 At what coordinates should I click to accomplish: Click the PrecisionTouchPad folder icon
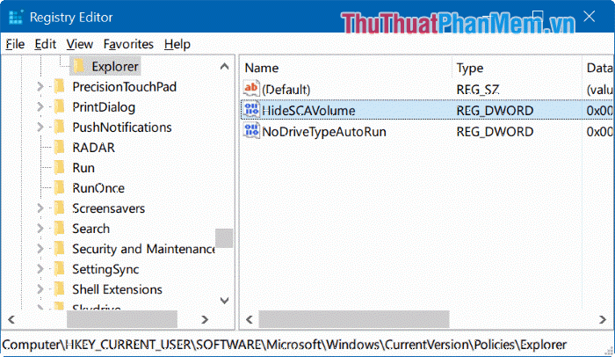click(59, 87)
